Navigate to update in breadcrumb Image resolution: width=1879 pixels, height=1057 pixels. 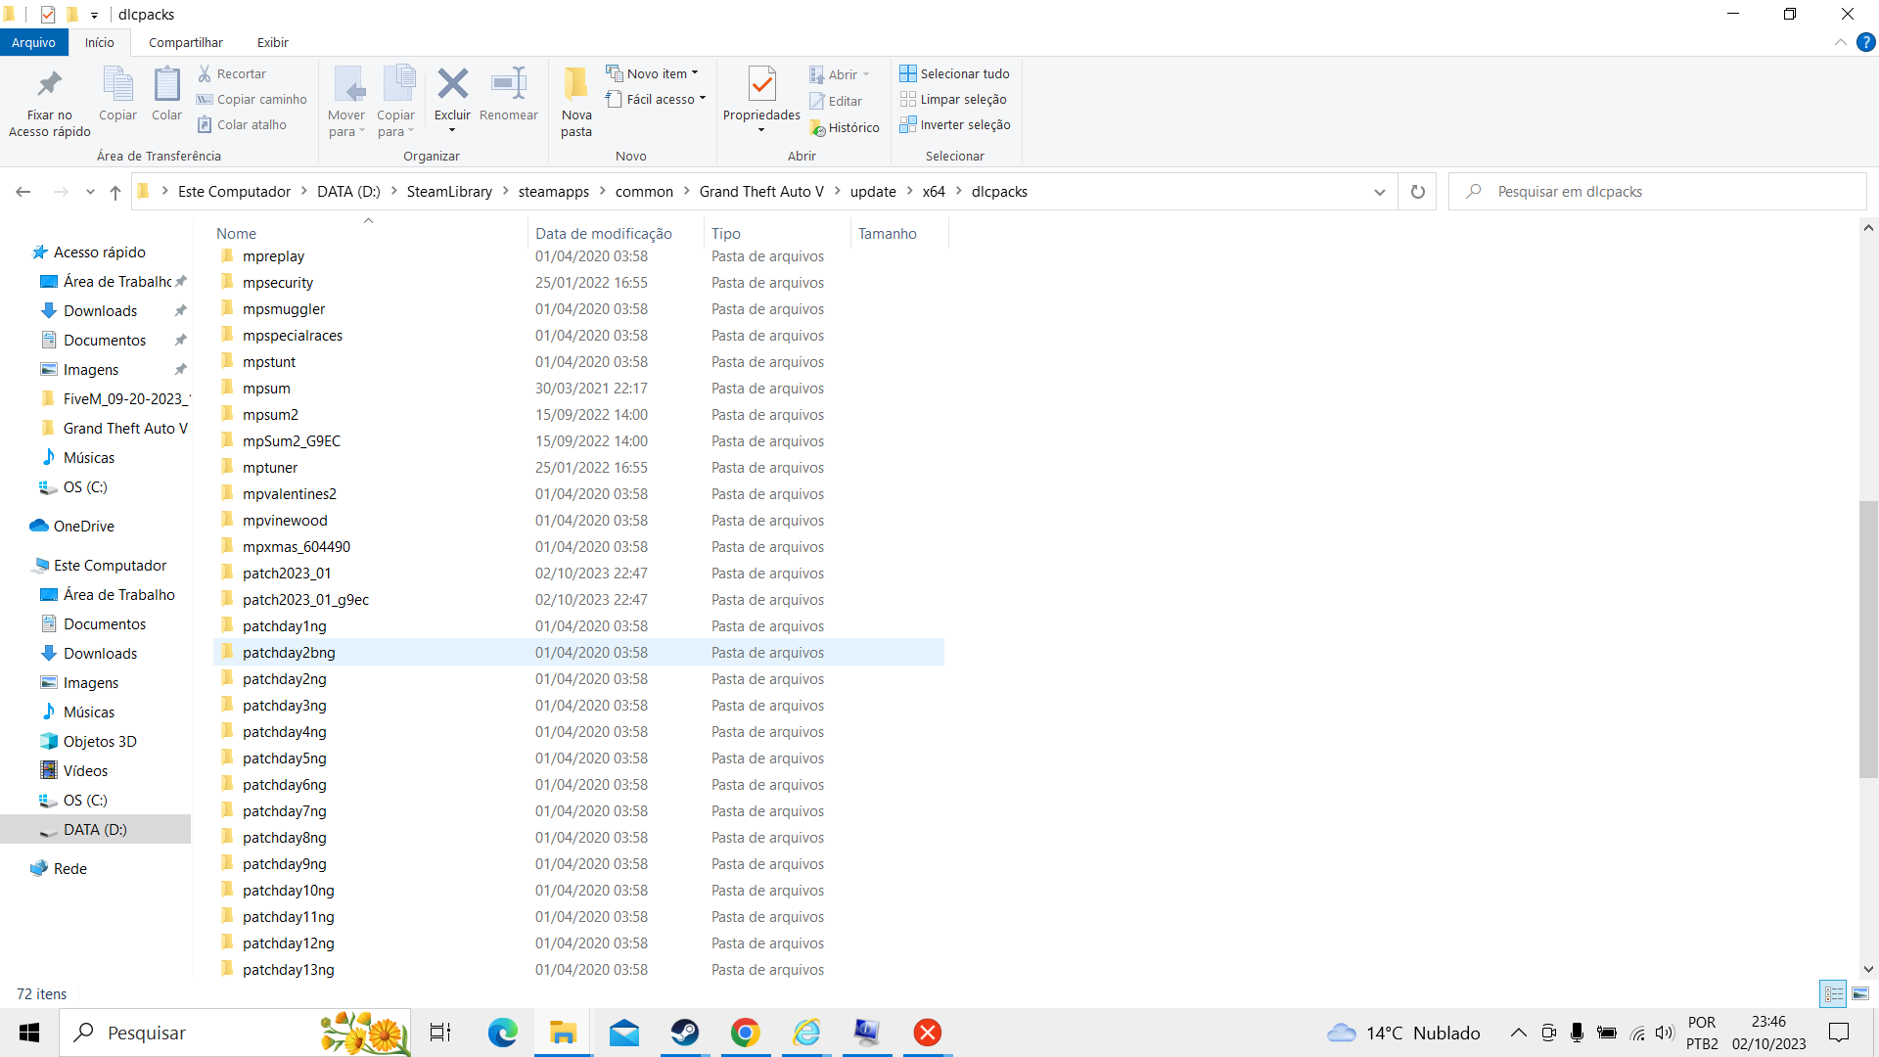point(873,192)
